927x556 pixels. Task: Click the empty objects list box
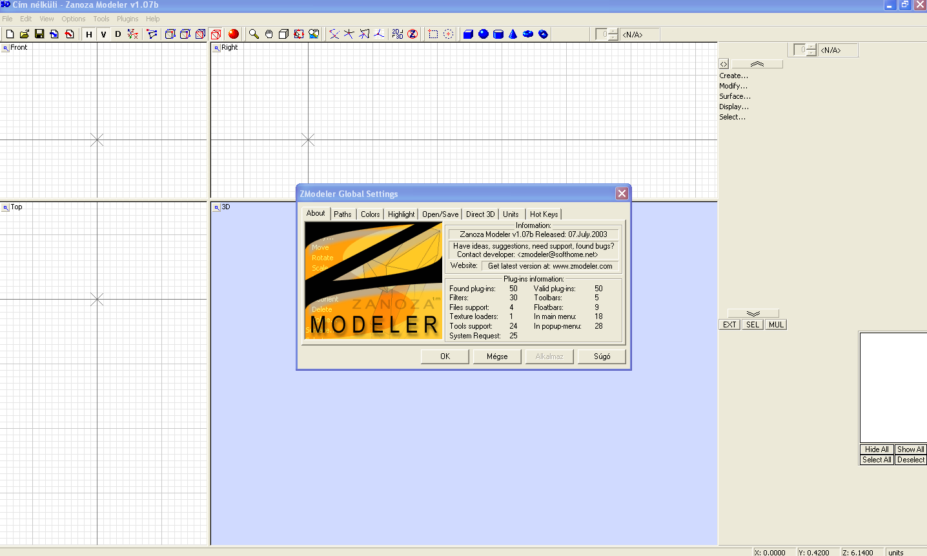click(893, 387)
